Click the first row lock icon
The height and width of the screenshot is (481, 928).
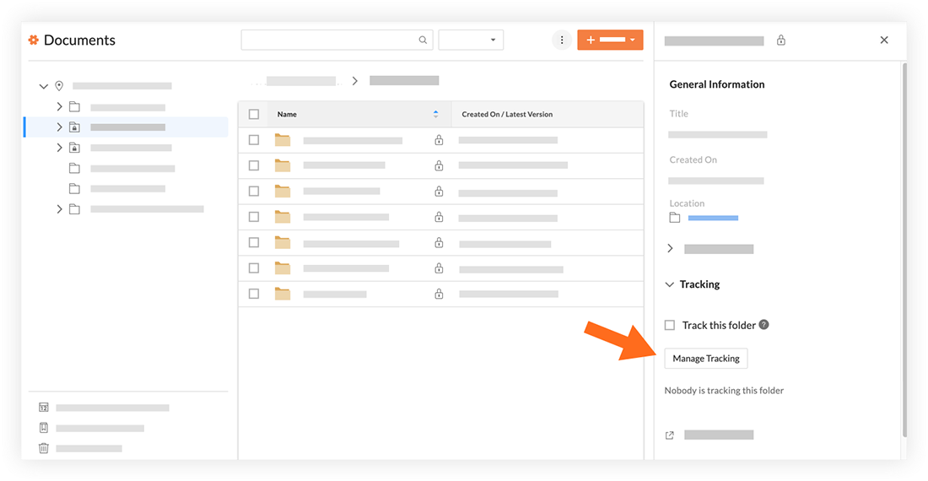[x=439, y=139]
